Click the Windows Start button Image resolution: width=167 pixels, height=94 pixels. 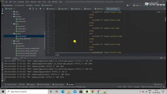coord(3,92)
